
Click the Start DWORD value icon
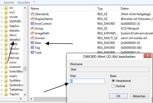tap(32, 43)
